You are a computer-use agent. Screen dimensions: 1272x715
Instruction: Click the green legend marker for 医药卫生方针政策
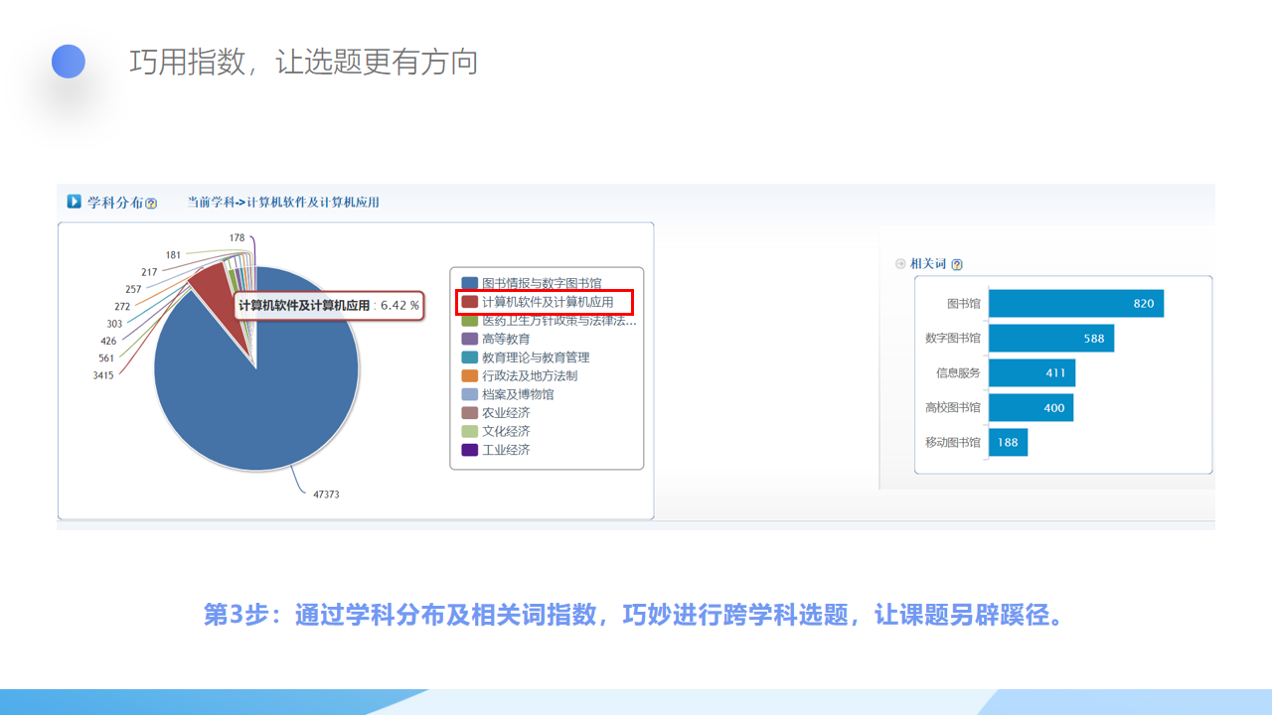click(469, 321)
